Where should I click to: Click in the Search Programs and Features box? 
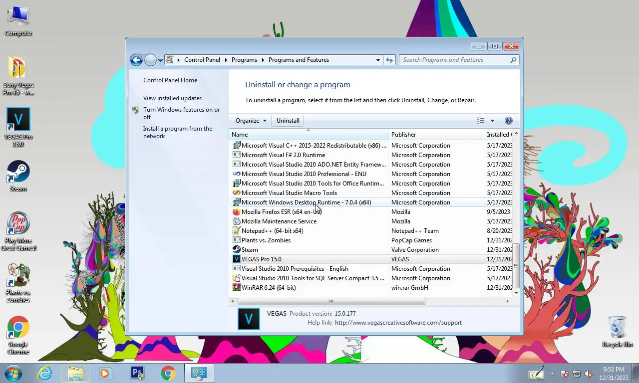click(454, 60)
